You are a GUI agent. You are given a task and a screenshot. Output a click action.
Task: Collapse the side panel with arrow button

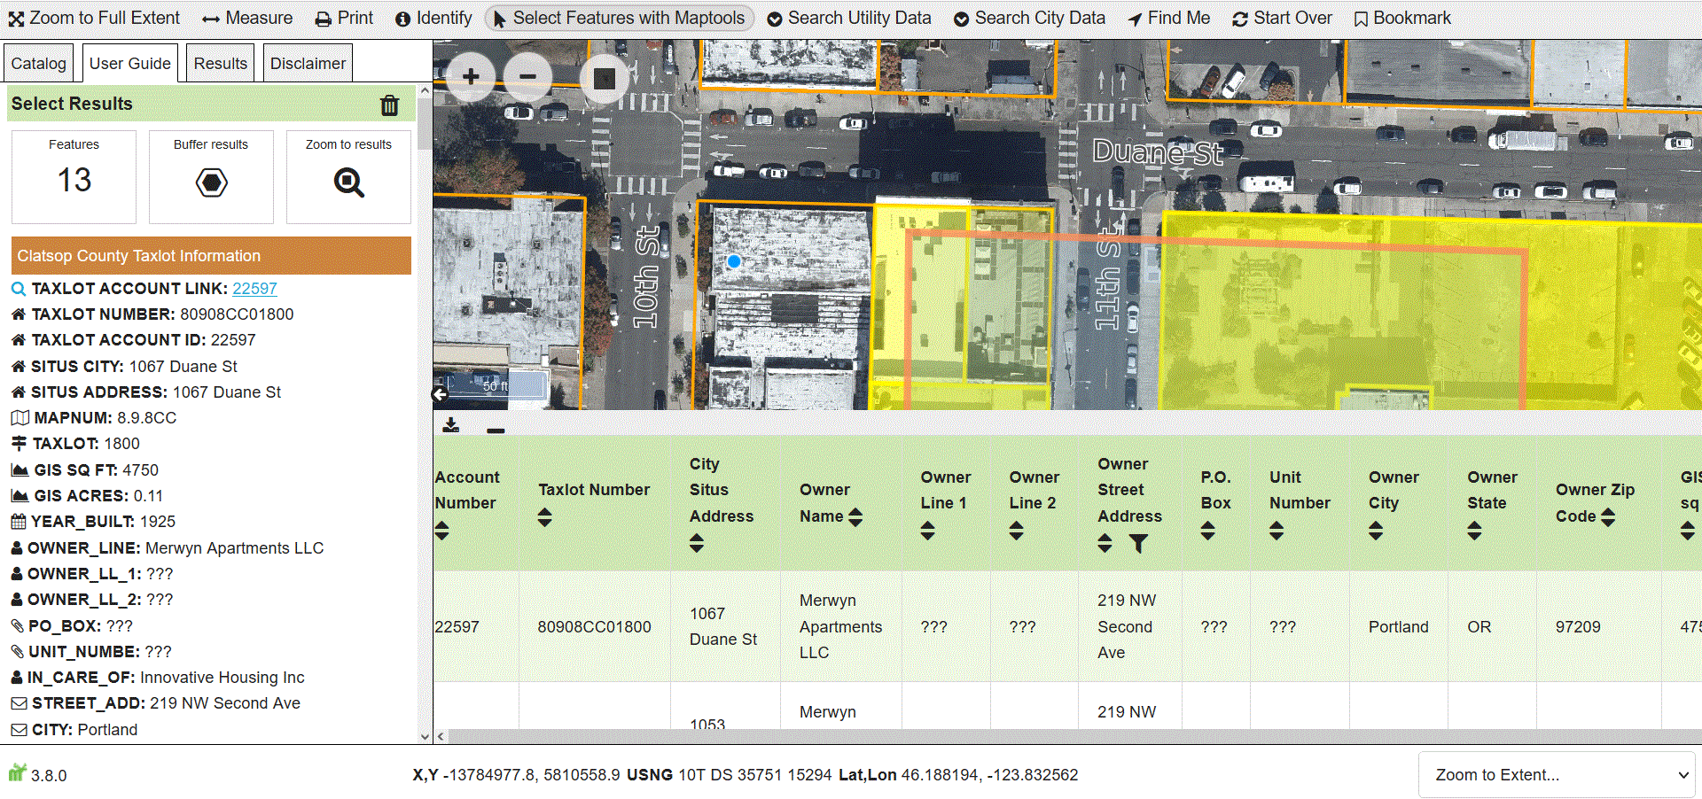click(440, 395)
